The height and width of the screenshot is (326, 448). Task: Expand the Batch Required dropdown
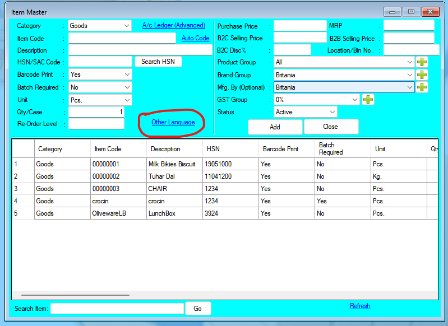[x=100, y=87]
